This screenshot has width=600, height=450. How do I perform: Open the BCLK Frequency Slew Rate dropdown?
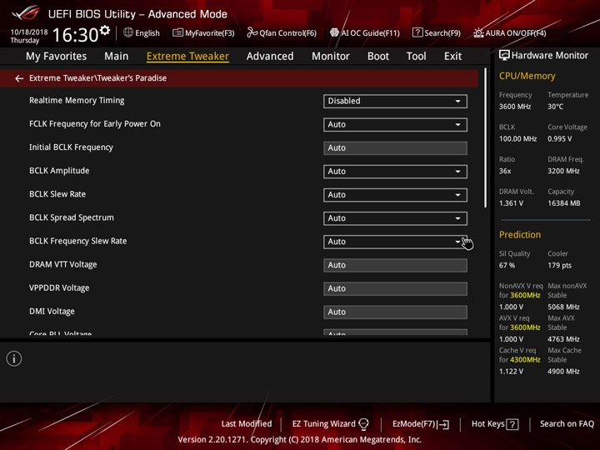tap(395, 242)
